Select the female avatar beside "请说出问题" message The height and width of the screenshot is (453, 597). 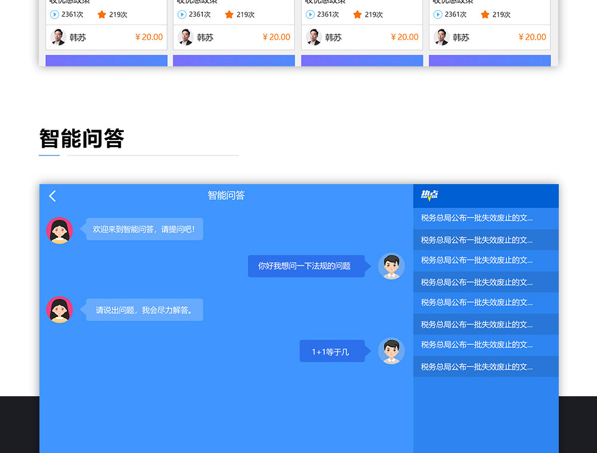[x=60, y=310]
